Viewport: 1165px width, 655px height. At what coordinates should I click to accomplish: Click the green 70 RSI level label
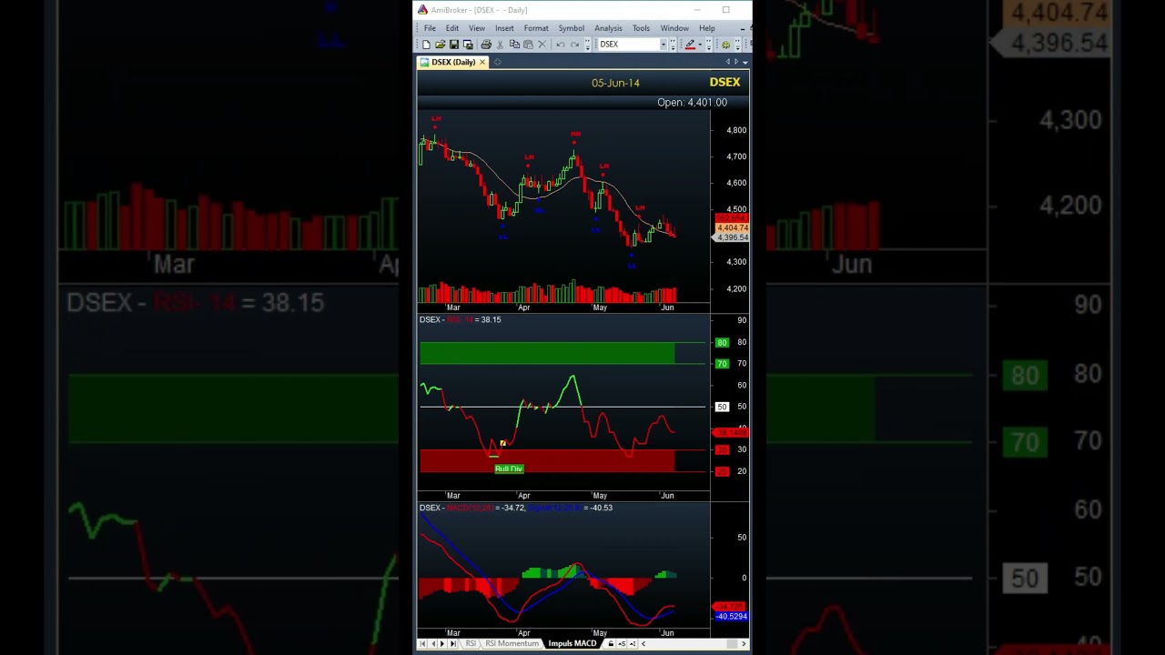coord(722,364)
